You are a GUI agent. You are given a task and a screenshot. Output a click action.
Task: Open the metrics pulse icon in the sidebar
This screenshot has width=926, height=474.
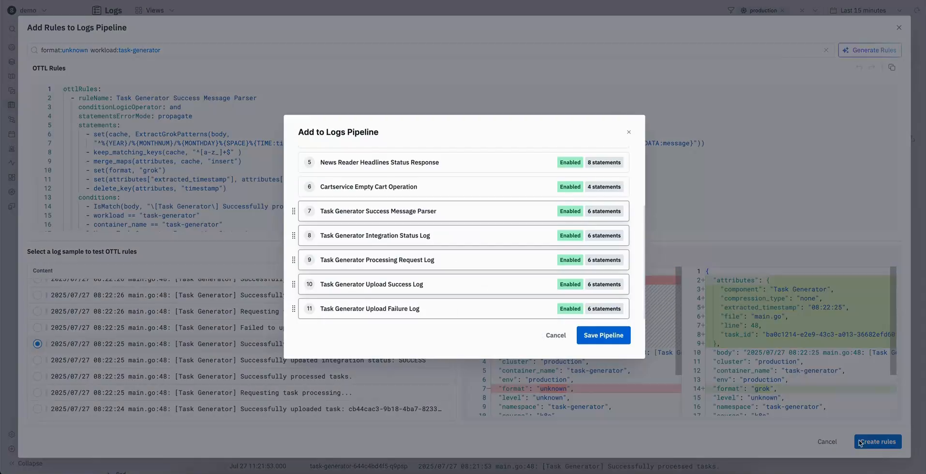click(x=12, y=163)
